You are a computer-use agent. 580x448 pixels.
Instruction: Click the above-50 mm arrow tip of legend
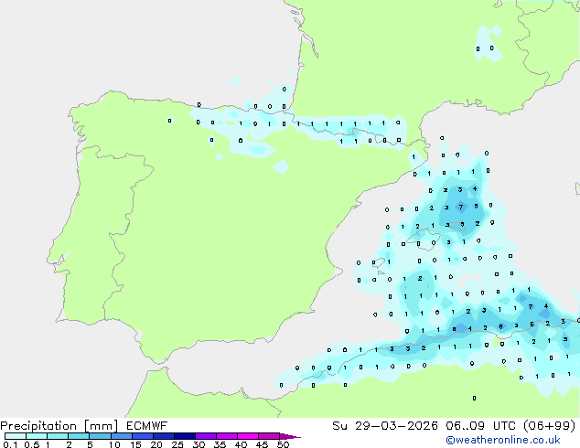290,436
